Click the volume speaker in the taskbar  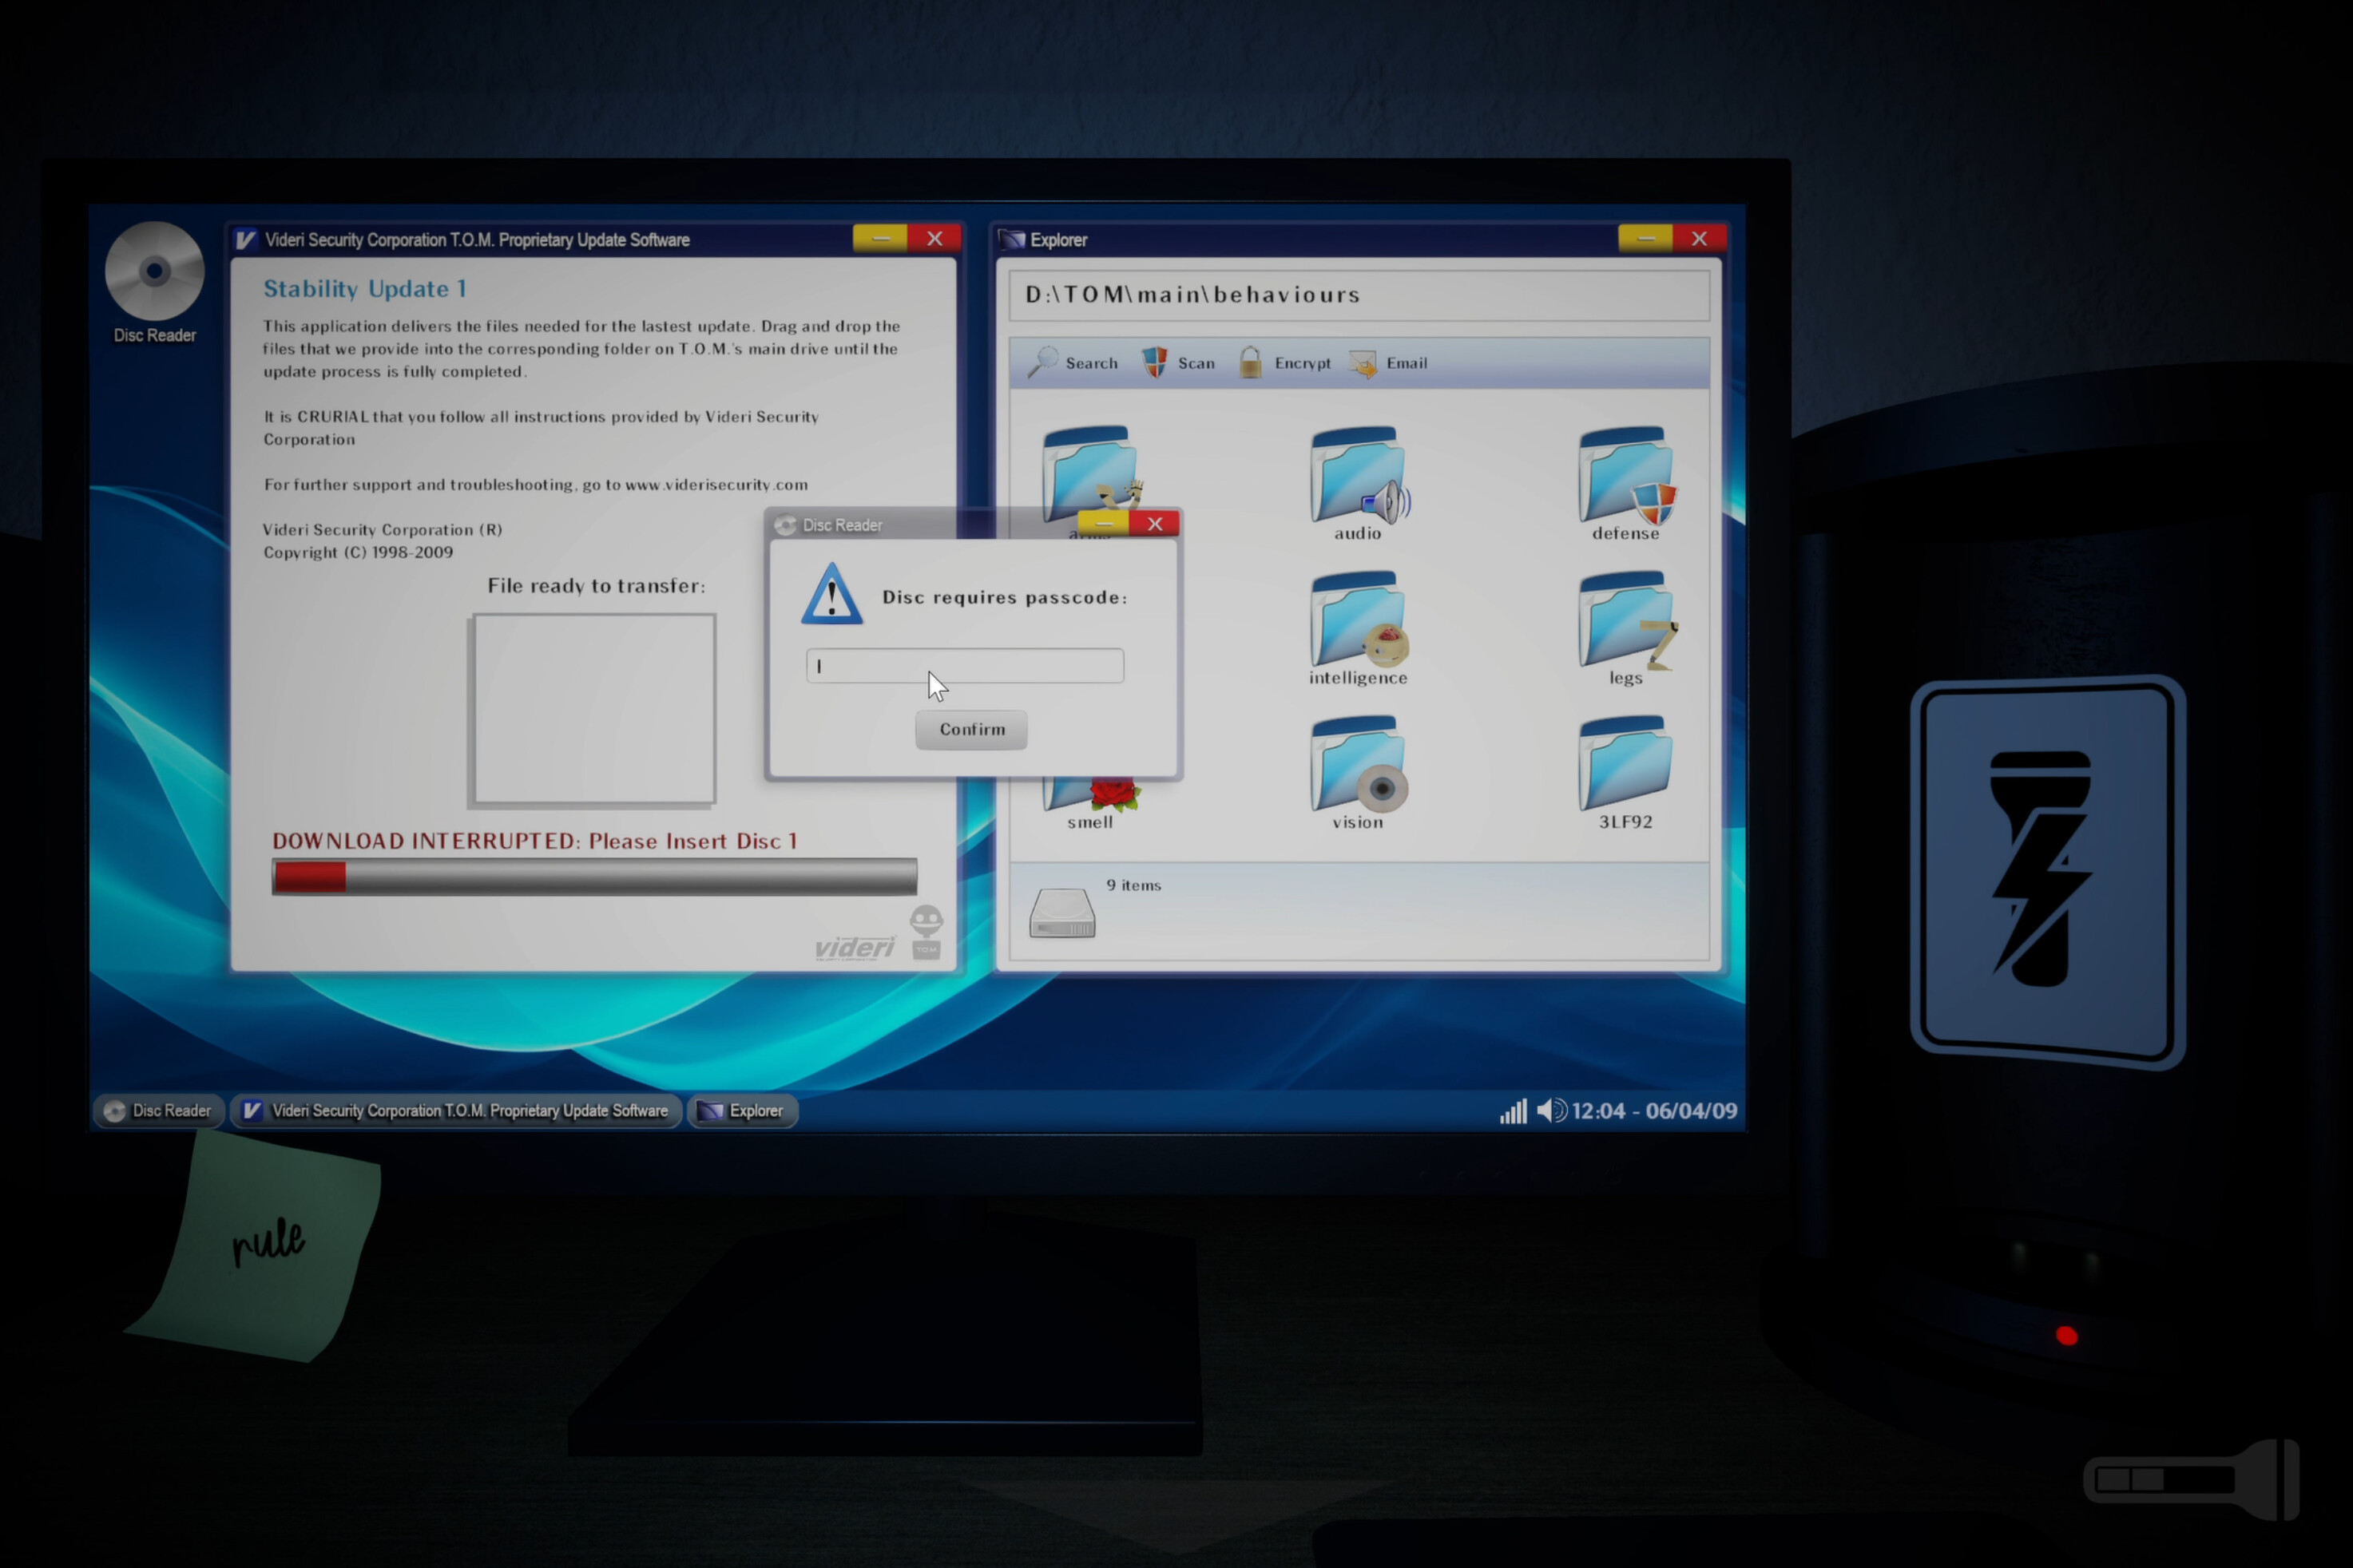coord(1553,1110)
